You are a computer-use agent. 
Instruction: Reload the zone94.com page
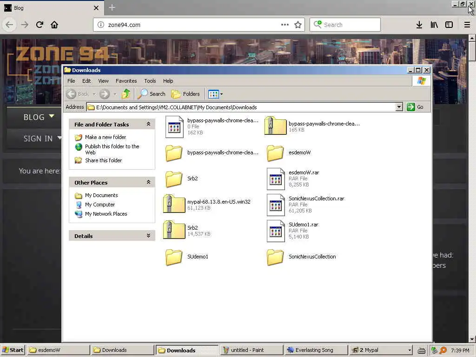click(40, 25)
